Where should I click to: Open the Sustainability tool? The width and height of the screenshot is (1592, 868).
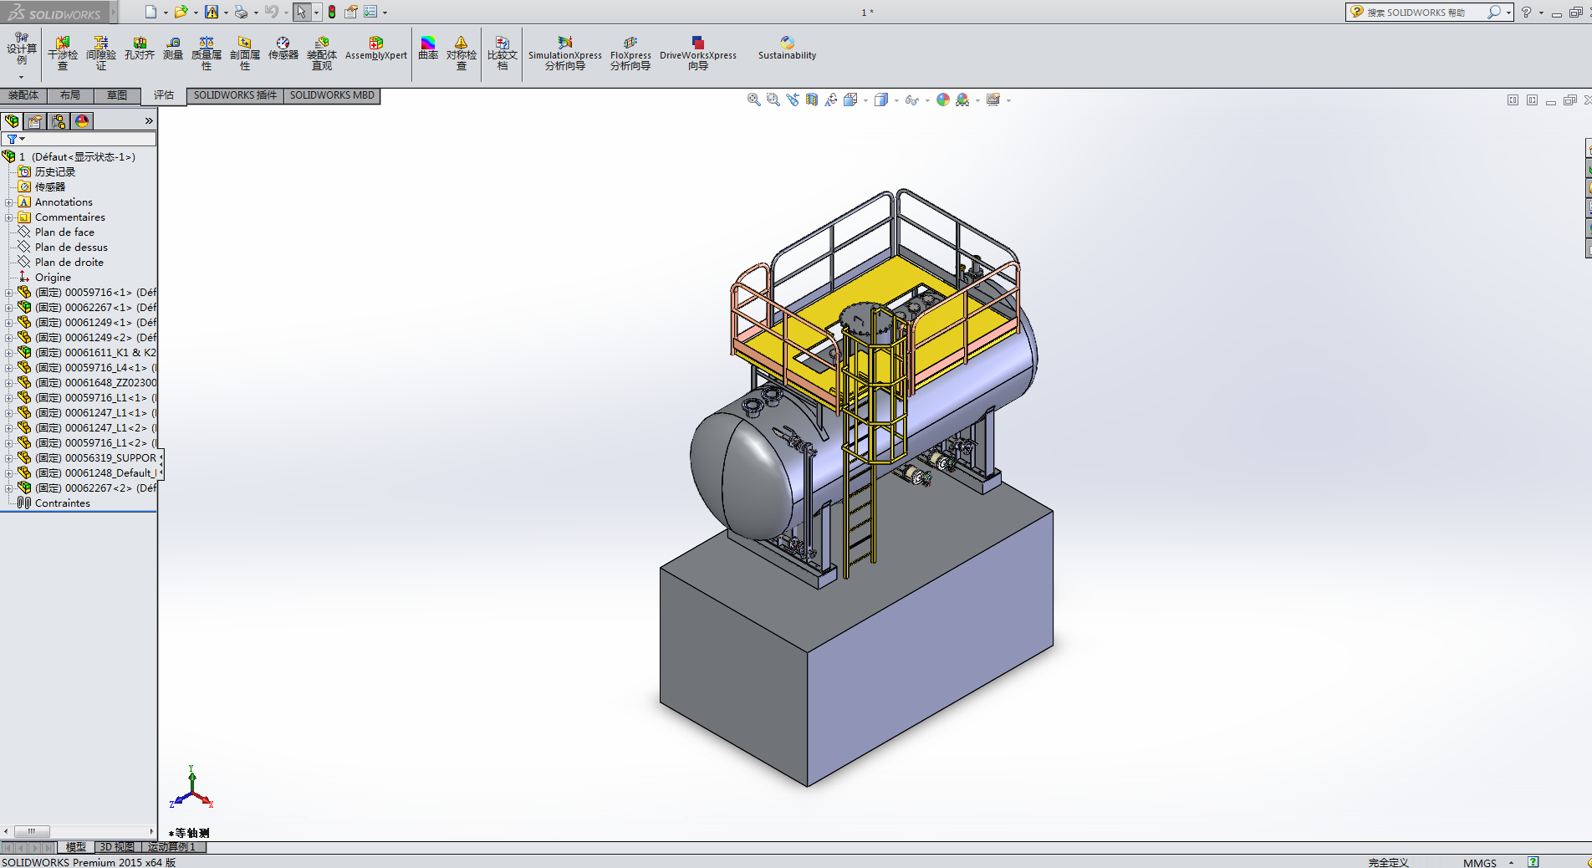[x=787, y=49]
